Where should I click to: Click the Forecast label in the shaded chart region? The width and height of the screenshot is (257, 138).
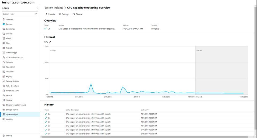[x=199, y=50]
